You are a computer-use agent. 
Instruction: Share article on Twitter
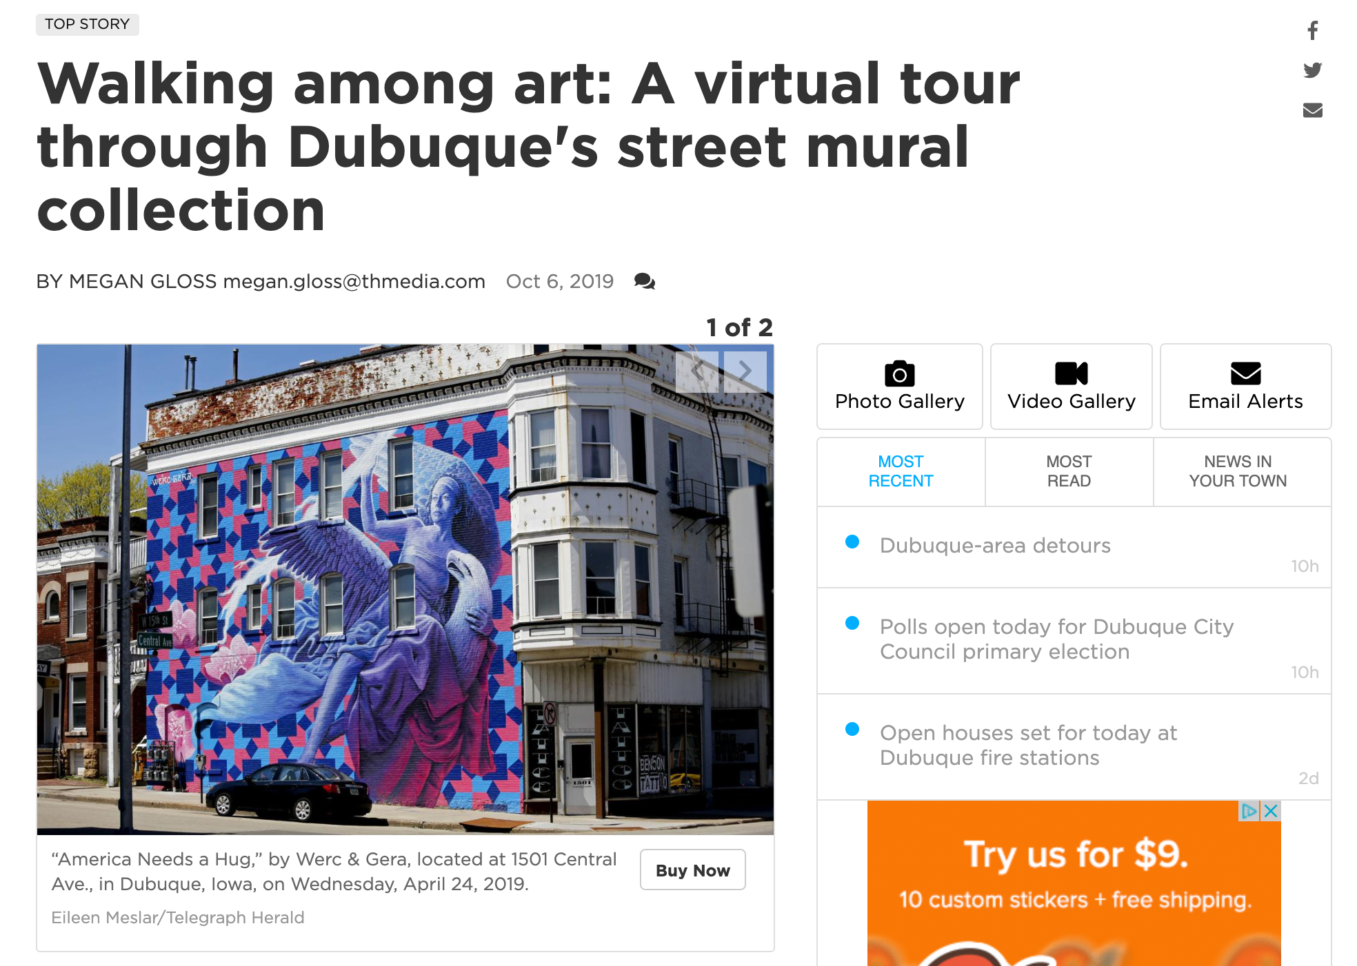(x=1312, y=70)
